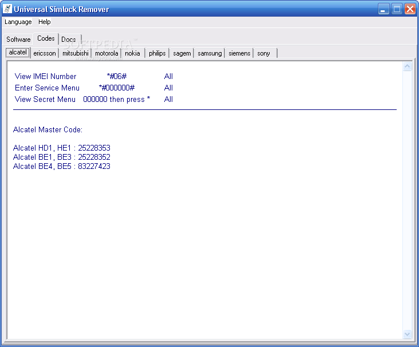Click the scrollbar up arrow

pos(407,66)
